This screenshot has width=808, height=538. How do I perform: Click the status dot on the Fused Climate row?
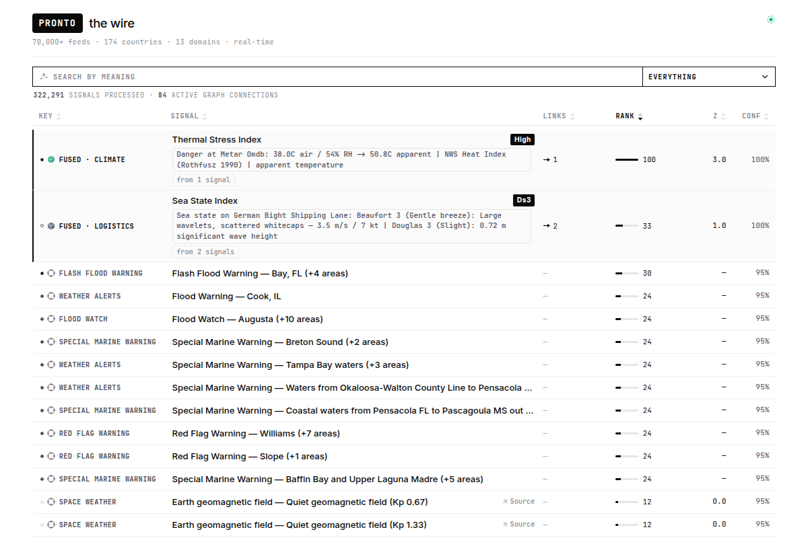click(42, 159)
